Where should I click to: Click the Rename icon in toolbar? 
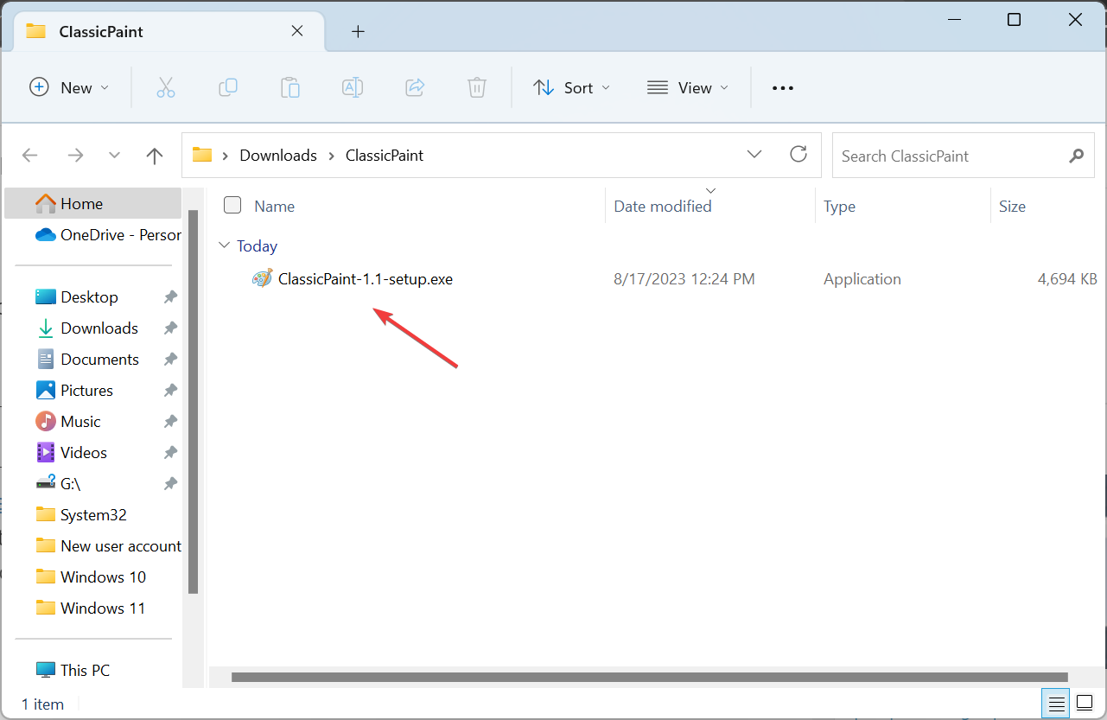point(353,87)
